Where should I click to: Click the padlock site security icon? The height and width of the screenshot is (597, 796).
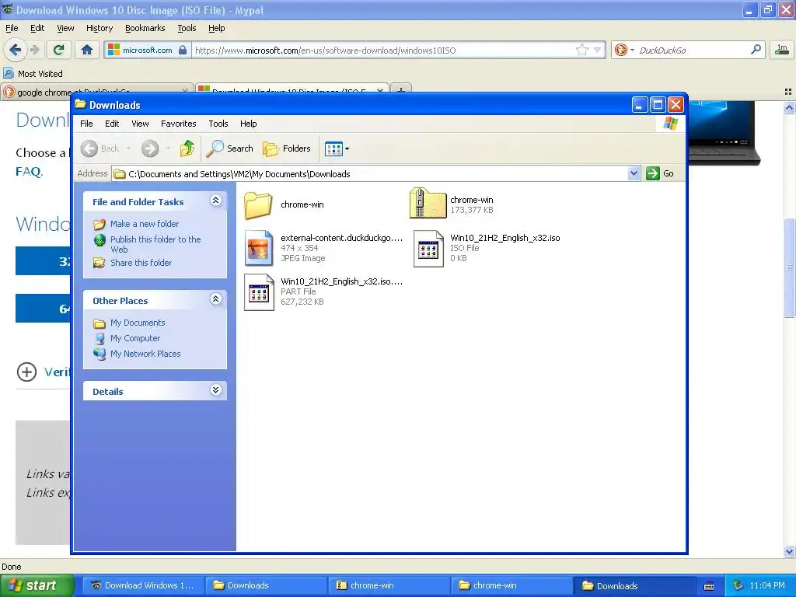183,50
